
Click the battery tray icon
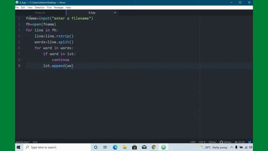[241, 147]
